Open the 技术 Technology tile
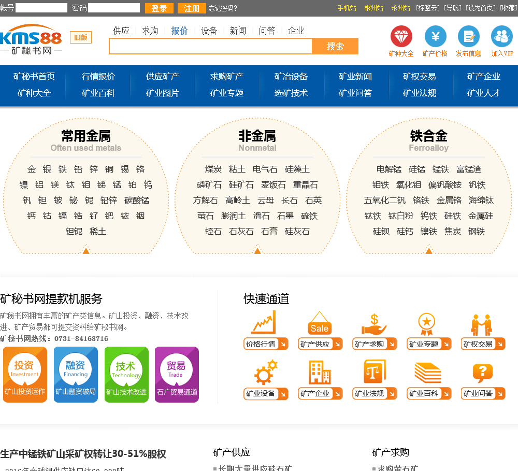The width and height of the screenshot is (518, 471). point(126,375)
